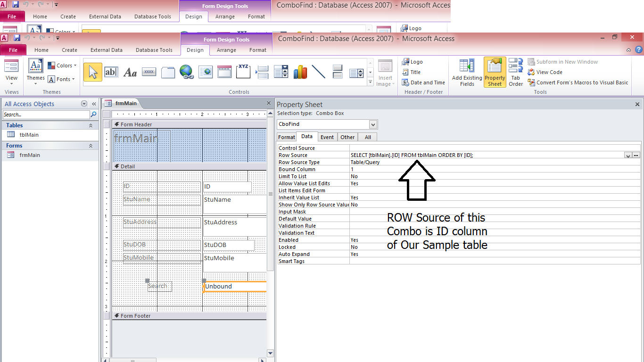Select the Hyperlink control tool
Image resolution: width=644 pixels, height=362 pixels.
tap(186, 72)
